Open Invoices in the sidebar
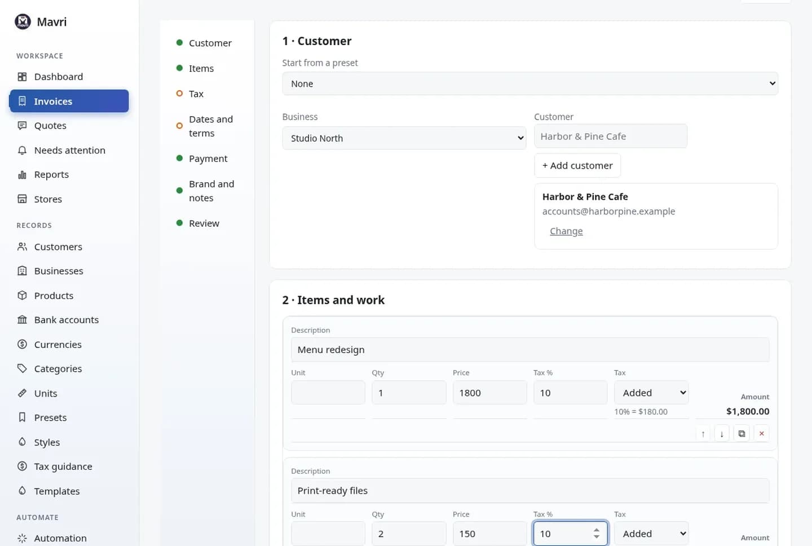The image size is (812, 546). 69,101
